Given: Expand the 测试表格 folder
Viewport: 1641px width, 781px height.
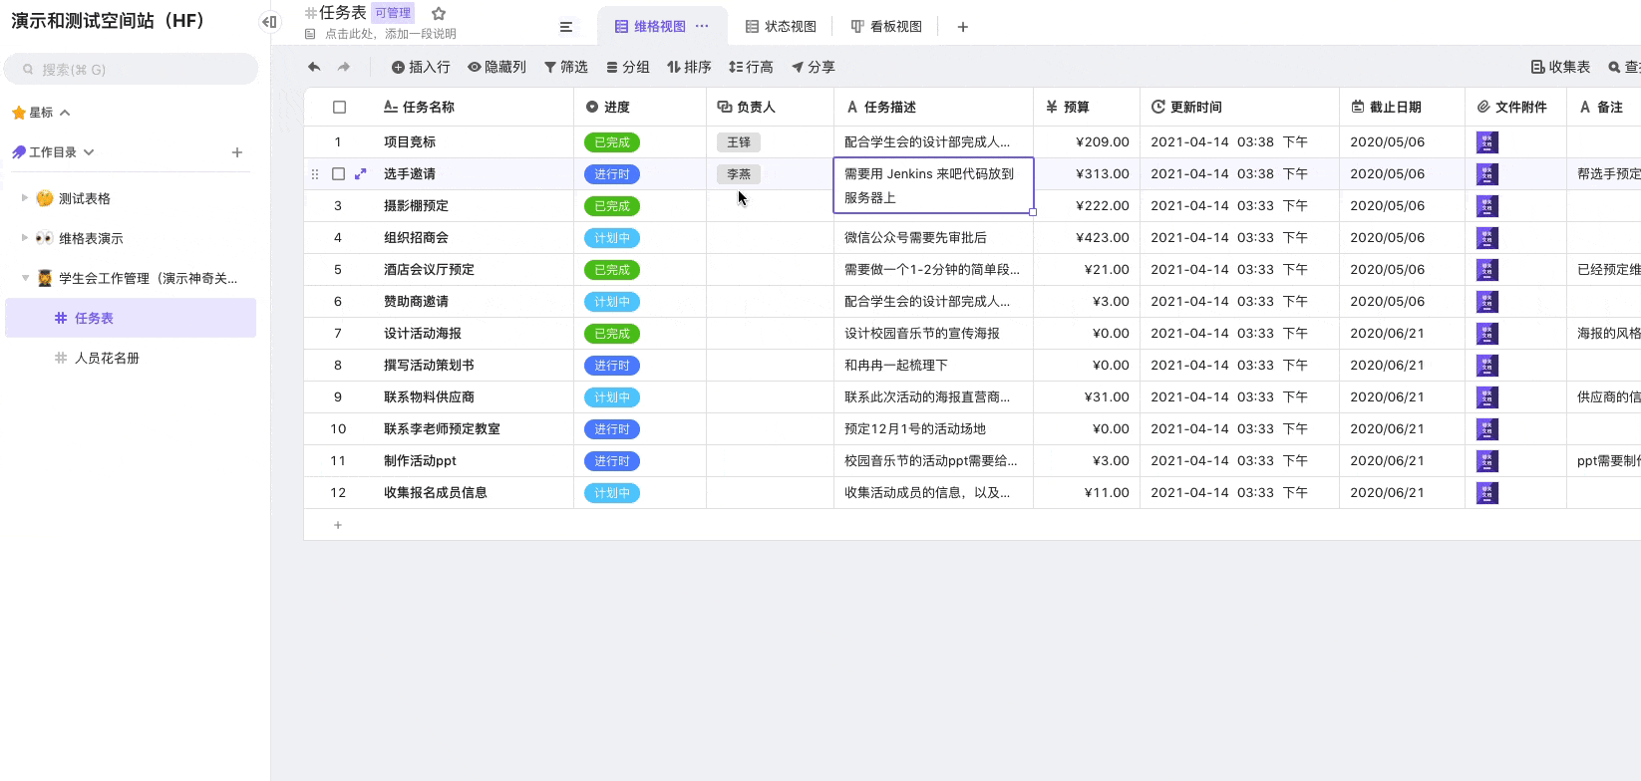Looking at the screenshot, I should click(25, 198).
